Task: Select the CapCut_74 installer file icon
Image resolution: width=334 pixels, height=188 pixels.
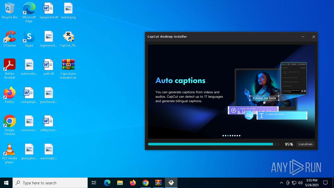Action: pos(68,39)
